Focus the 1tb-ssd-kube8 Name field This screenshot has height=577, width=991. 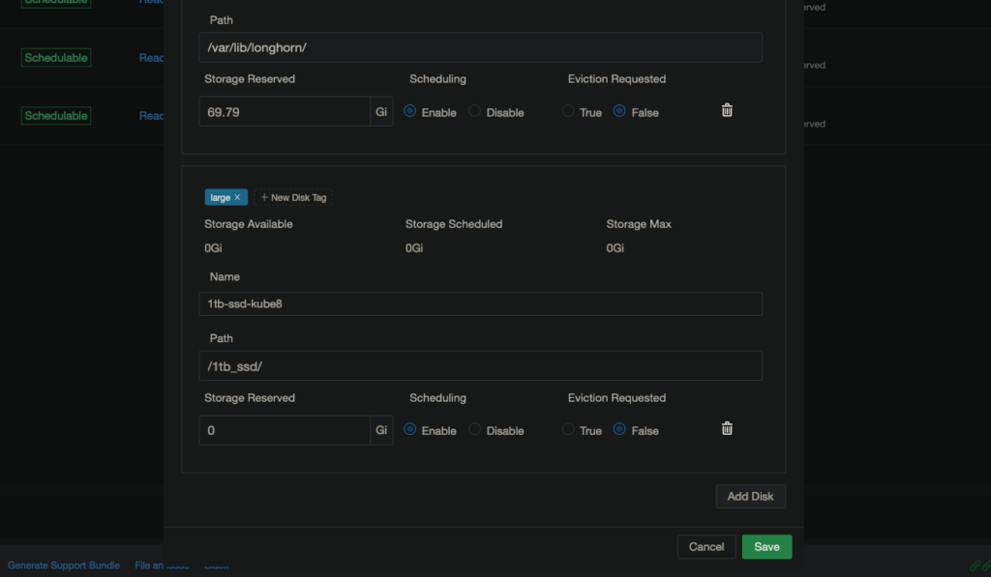(x=480, y=303)
